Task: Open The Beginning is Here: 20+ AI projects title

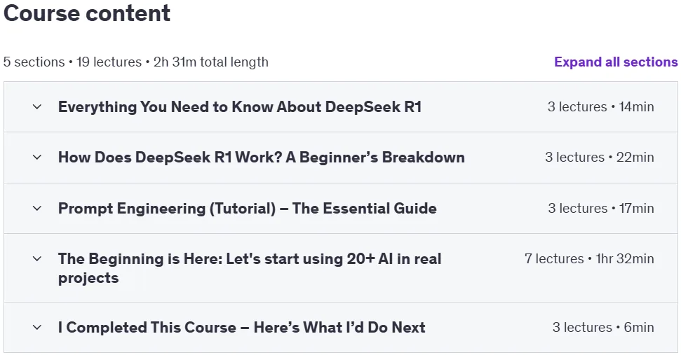Action: 250,268
